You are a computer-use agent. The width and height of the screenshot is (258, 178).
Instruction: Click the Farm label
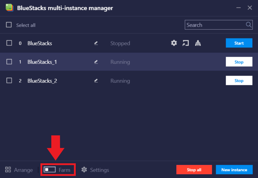[x=64, y=170]
